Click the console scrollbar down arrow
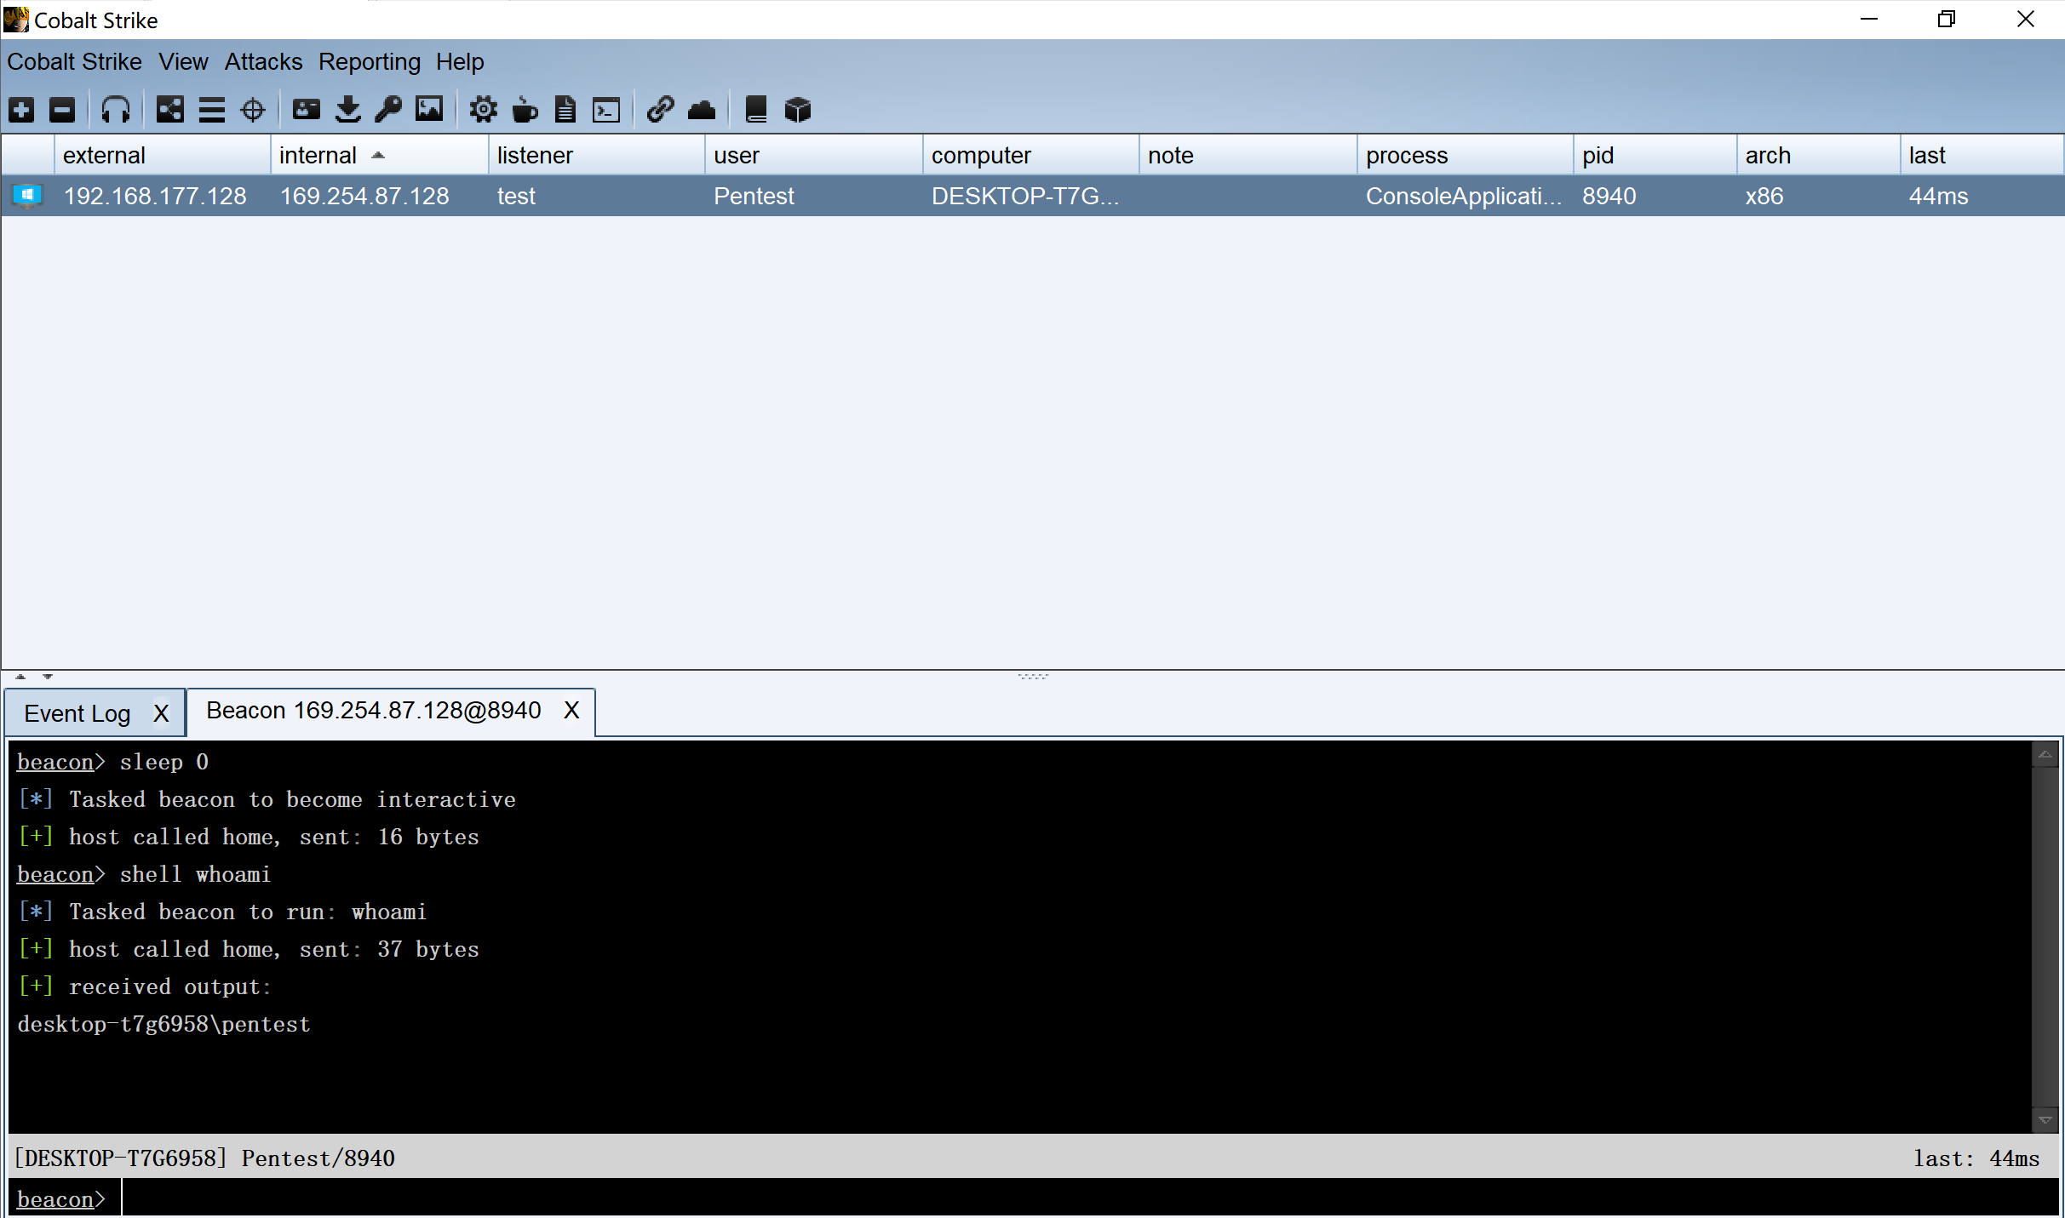 click(2045, 1120)
